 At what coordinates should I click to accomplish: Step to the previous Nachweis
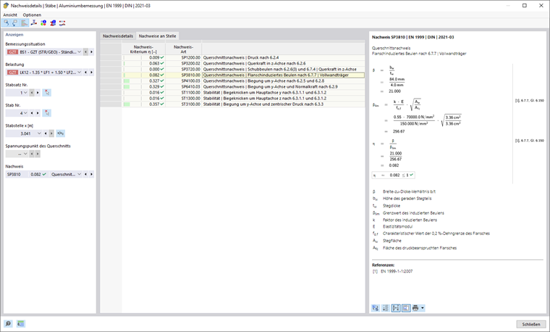[85, 174]
